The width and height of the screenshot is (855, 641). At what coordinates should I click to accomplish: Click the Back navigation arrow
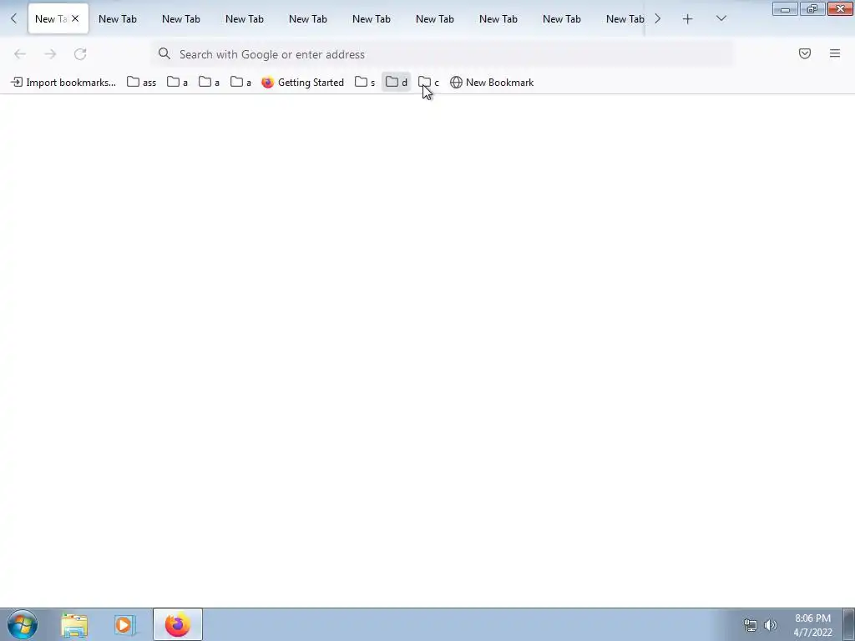click(20, 54)
